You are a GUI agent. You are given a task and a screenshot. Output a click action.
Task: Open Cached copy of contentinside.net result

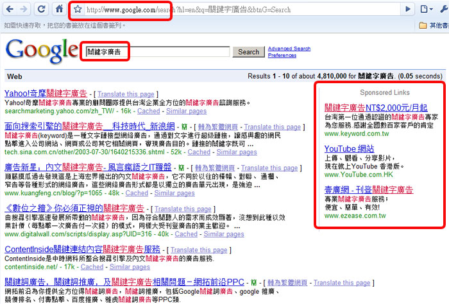[x=92, y=267]
